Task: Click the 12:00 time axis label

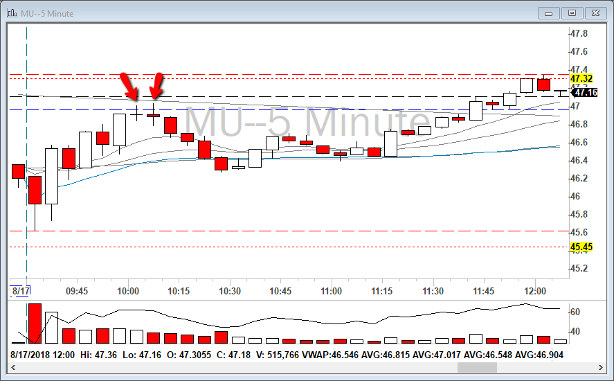Action: (x=535, y=291)
